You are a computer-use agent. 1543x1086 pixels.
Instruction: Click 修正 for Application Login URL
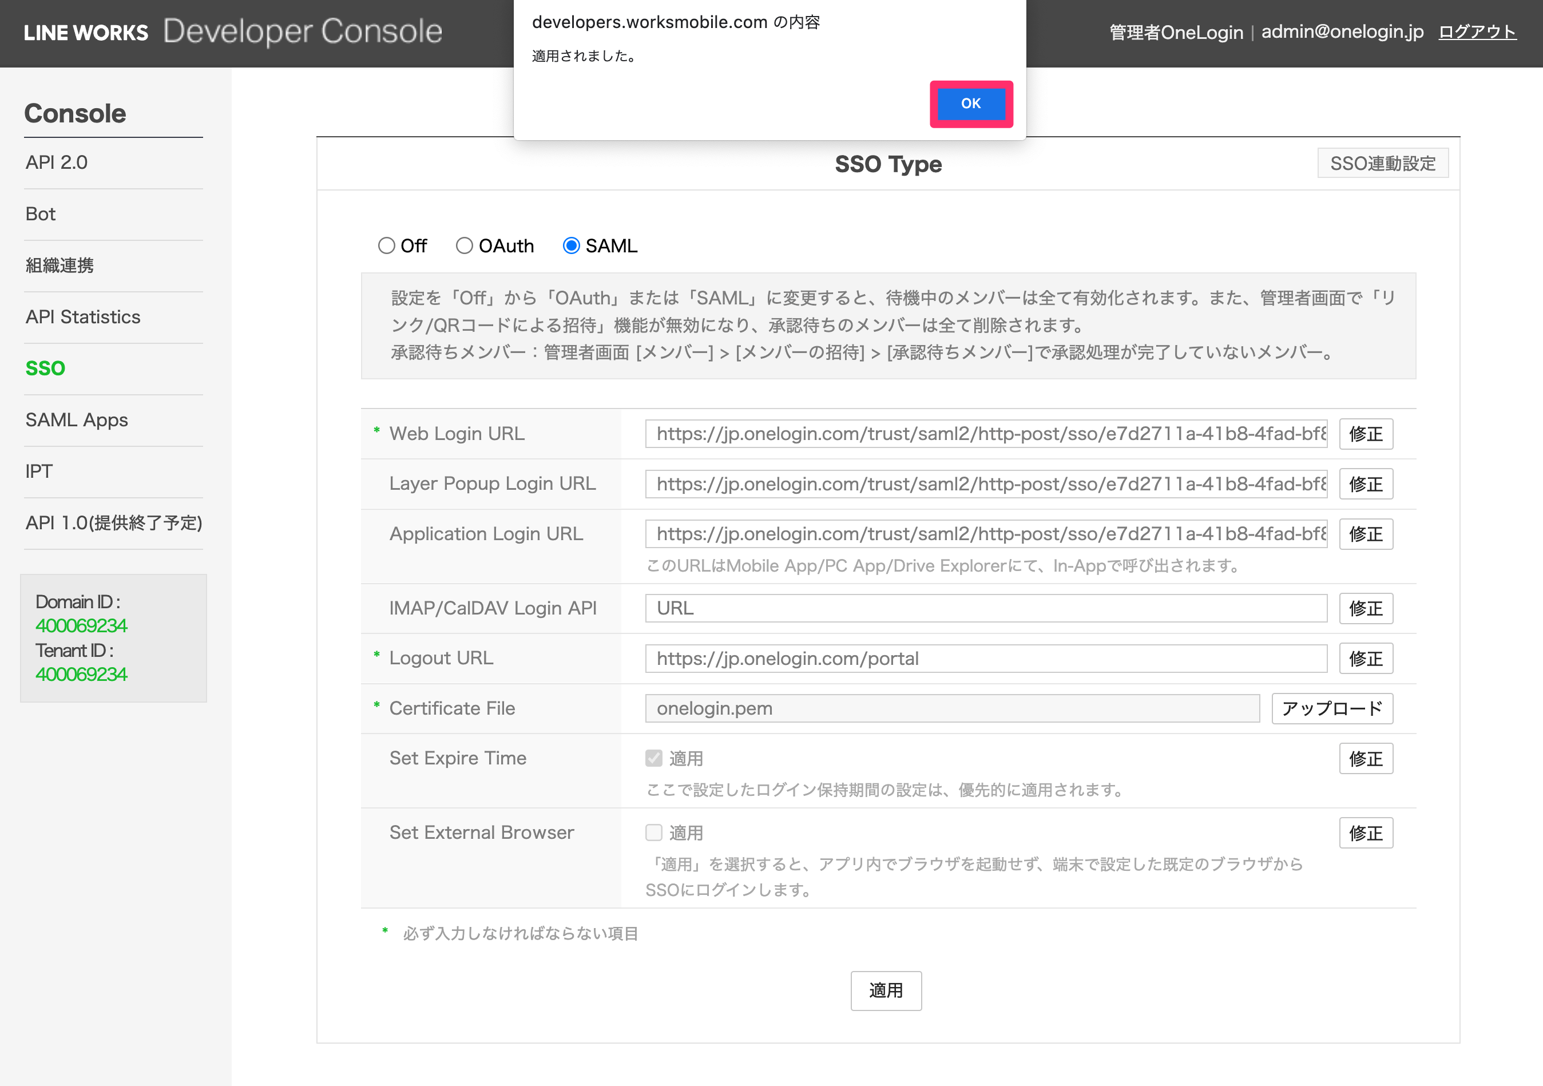tap(1366, 534)
